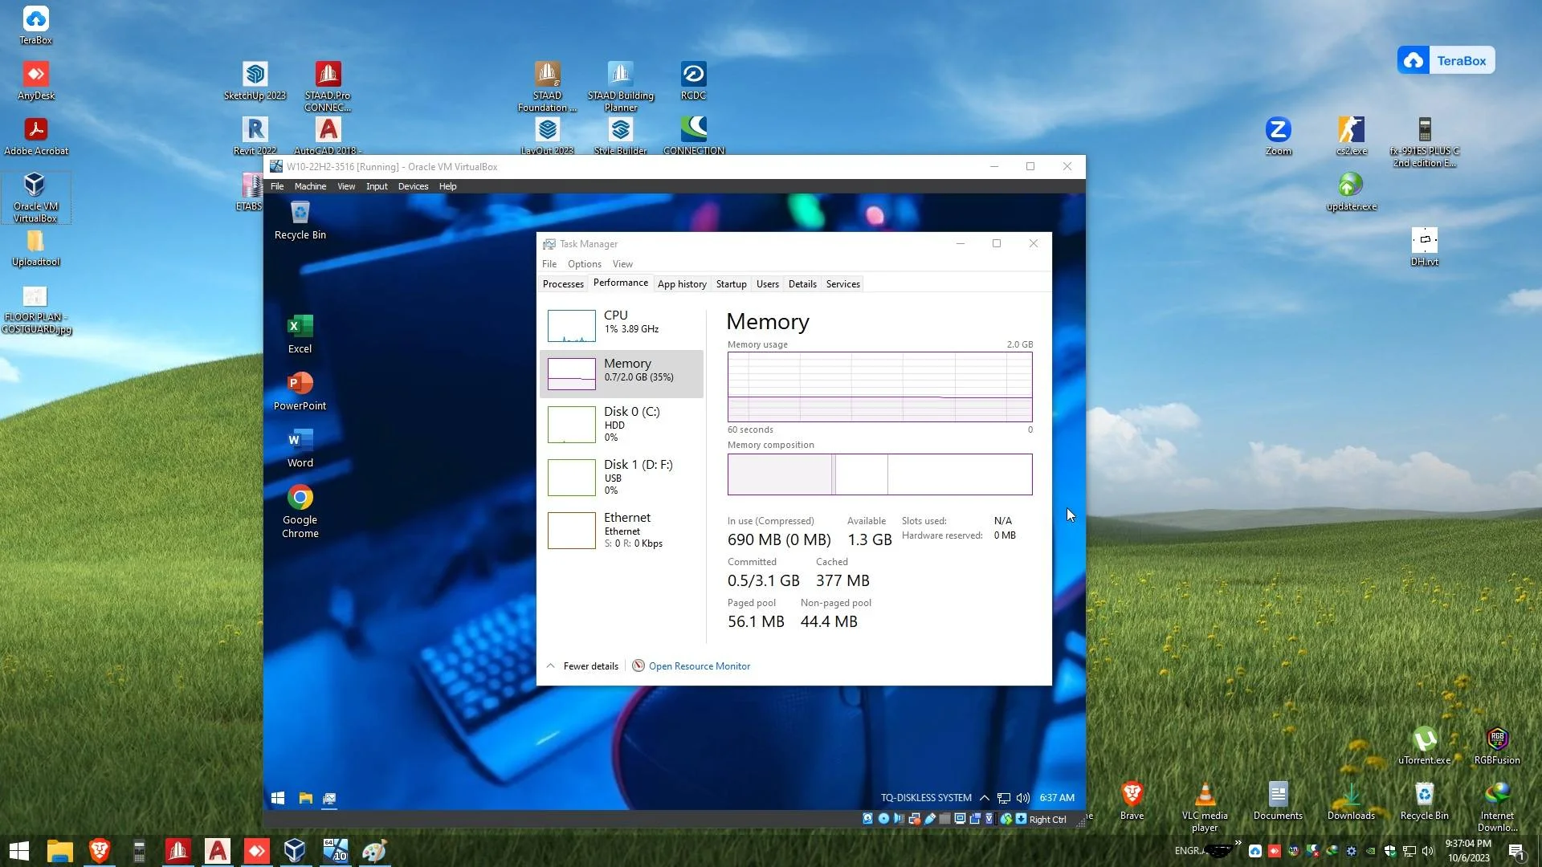The image size is (1542, 867).
Task: Click Windows Security shield in host tray
Action: [1390, 851]
